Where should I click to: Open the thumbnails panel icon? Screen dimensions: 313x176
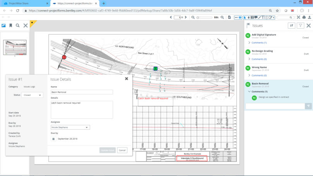pos(3,26)
